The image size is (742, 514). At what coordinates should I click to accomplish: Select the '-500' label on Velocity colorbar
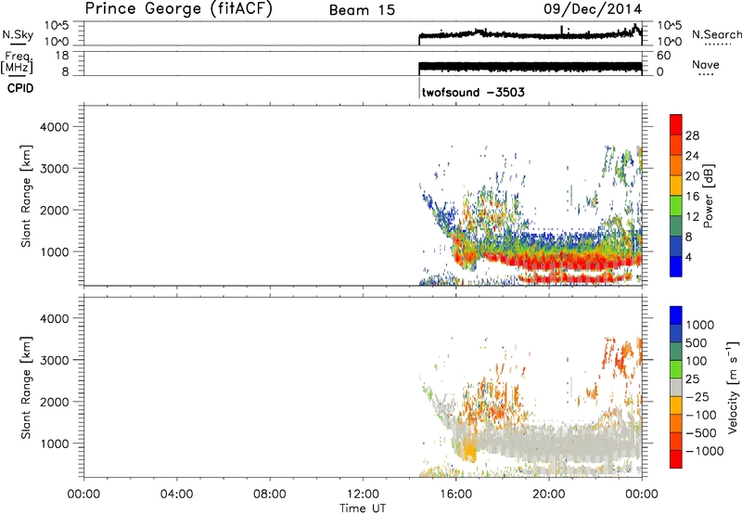pyautogui.click(x=701, y=432)
